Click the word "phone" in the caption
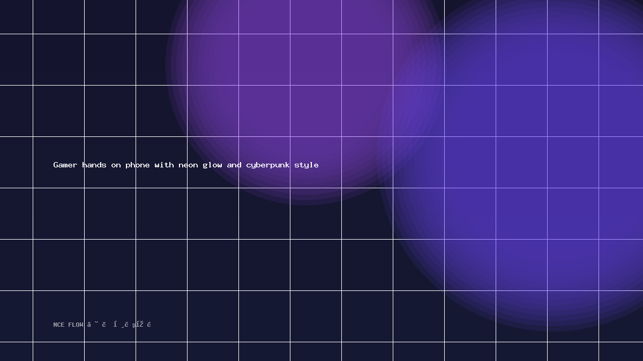This screenshot has height=361, width=643. pyautogui.click(x=138, y=165)
